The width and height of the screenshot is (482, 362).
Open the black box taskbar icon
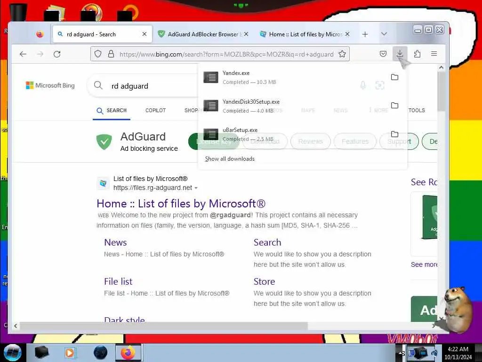(41, 353)
